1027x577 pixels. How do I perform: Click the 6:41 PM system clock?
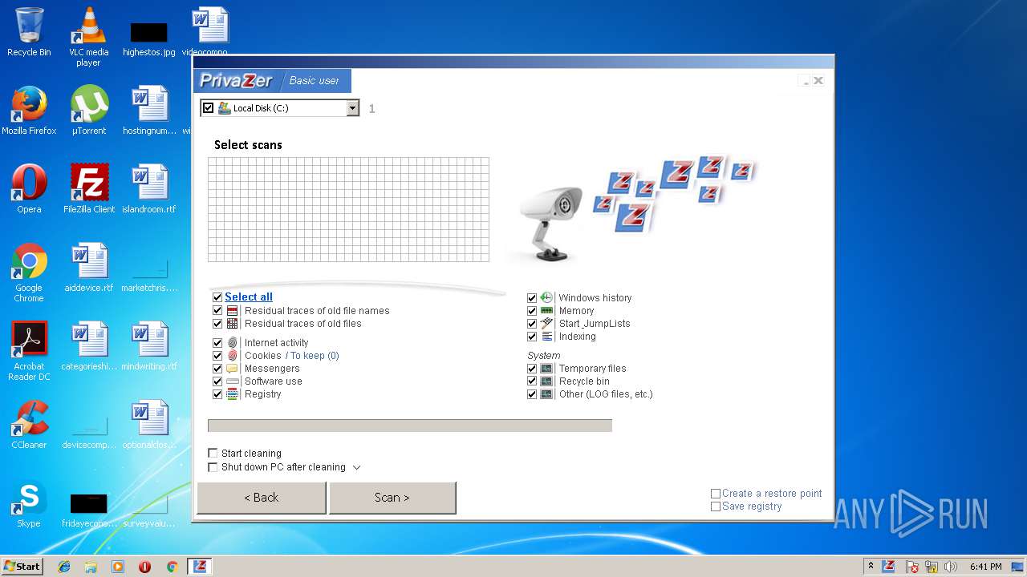click(x=985, y=567)
